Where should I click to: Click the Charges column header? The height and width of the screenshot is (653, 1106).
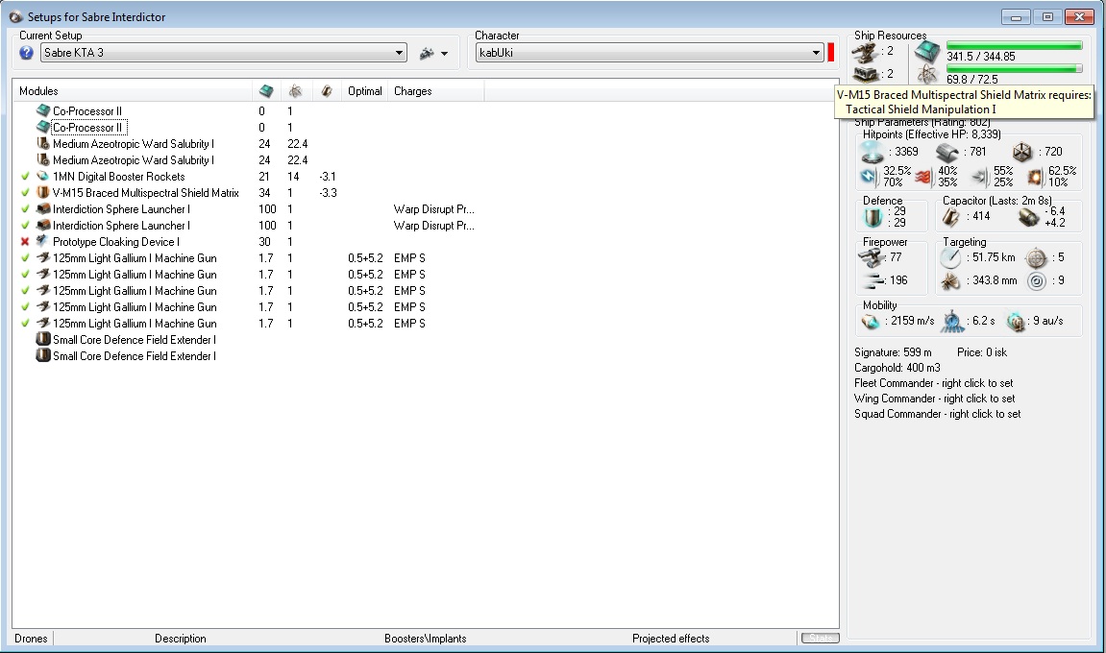tap(436, 91)
